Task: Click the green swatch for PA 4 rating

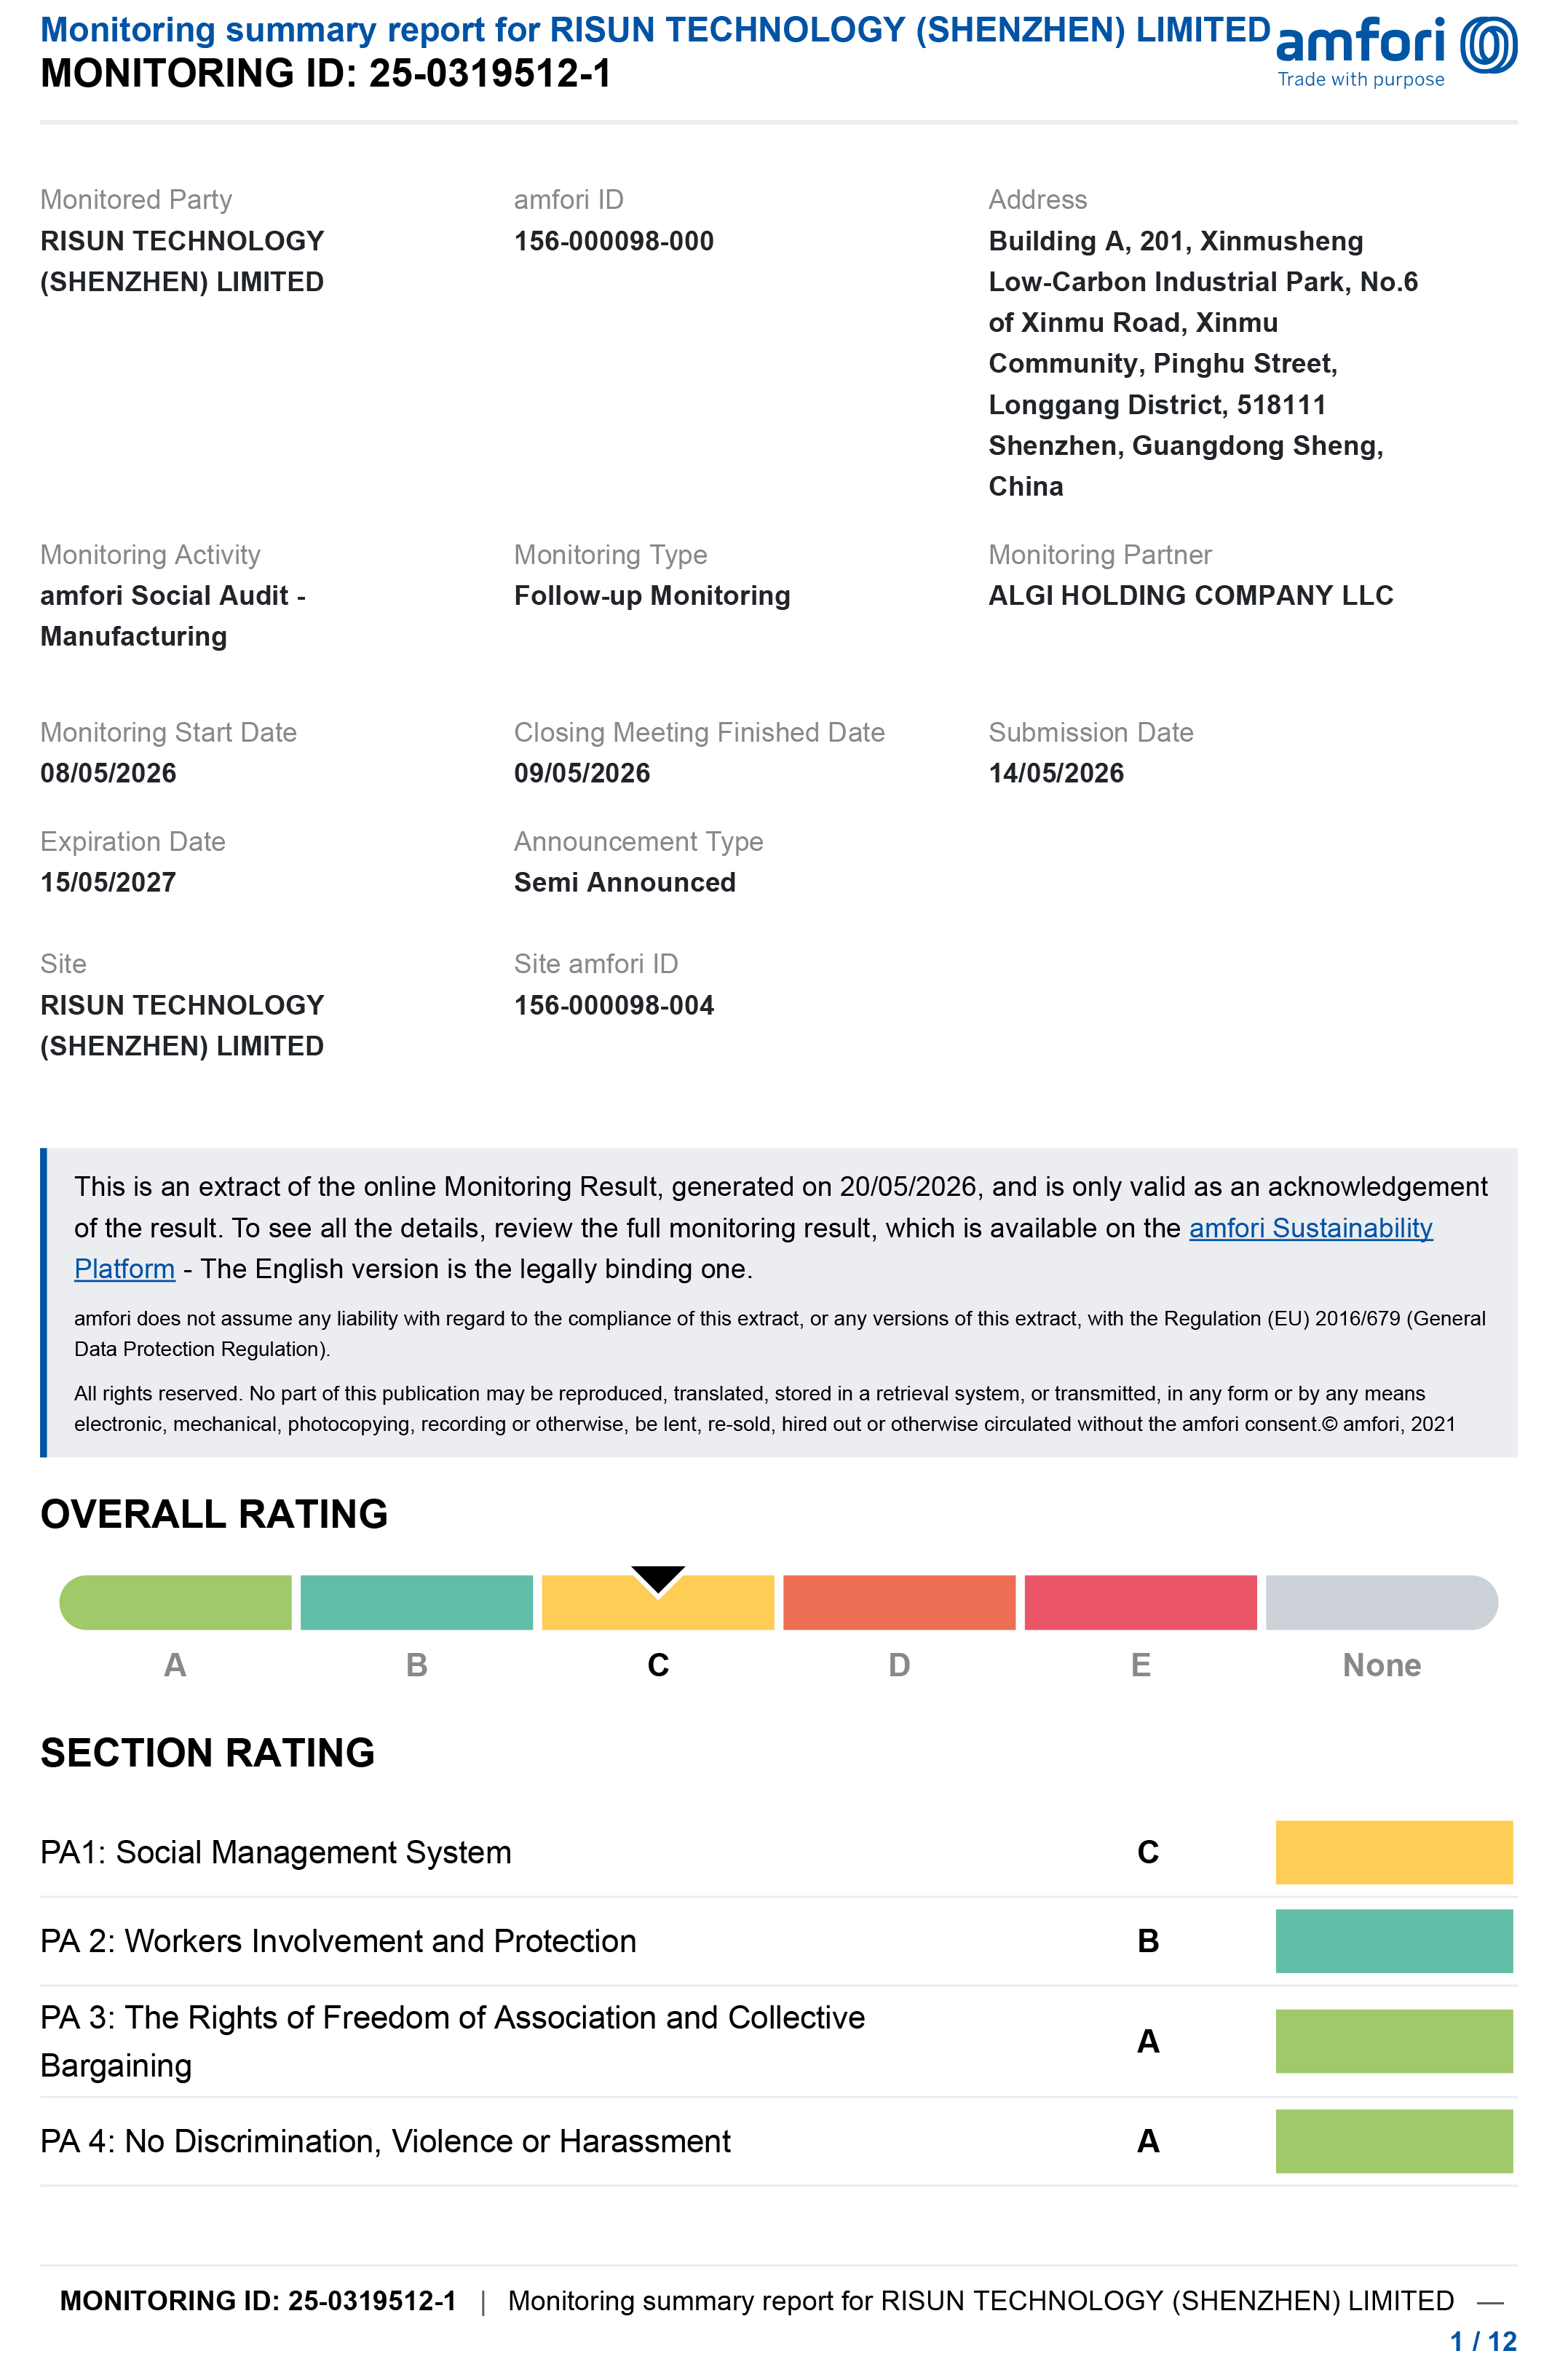Action: pos(1394,2141)
